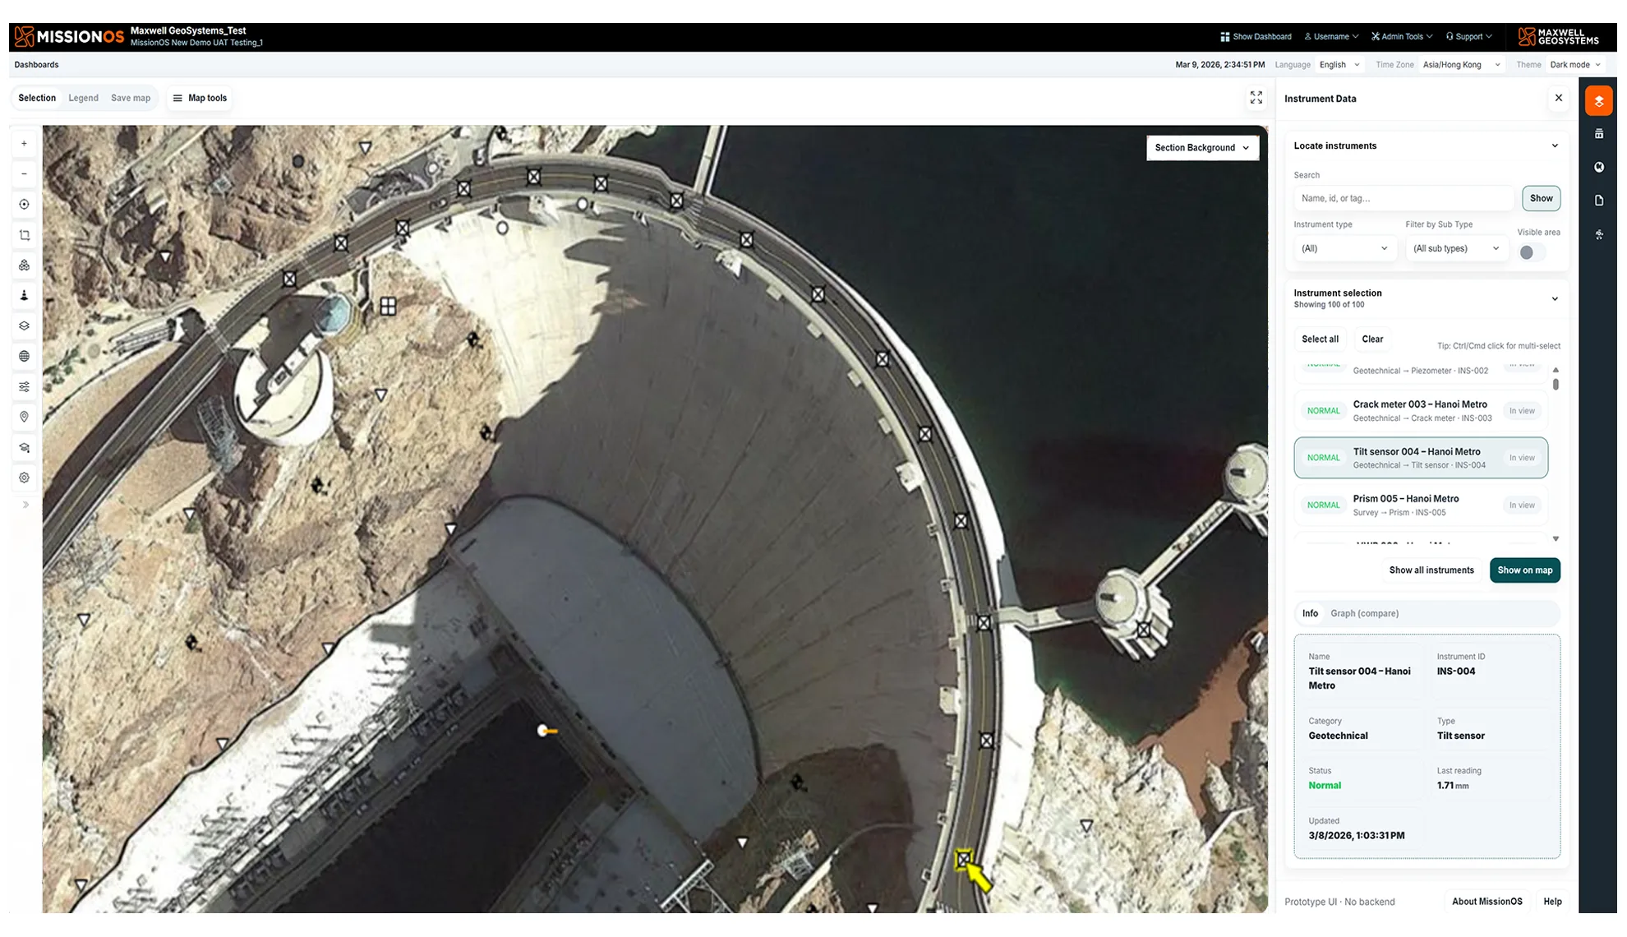This screenshot has width=1627, height=937.
Task: Click the grid-square instrument marker near the tower
Action: [388, 307]
